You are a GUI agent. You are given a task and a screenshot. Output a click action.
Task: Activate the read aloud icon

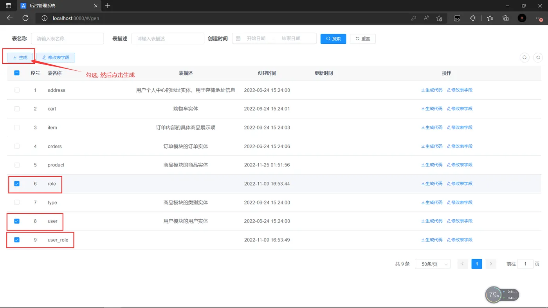click(426, 18)
